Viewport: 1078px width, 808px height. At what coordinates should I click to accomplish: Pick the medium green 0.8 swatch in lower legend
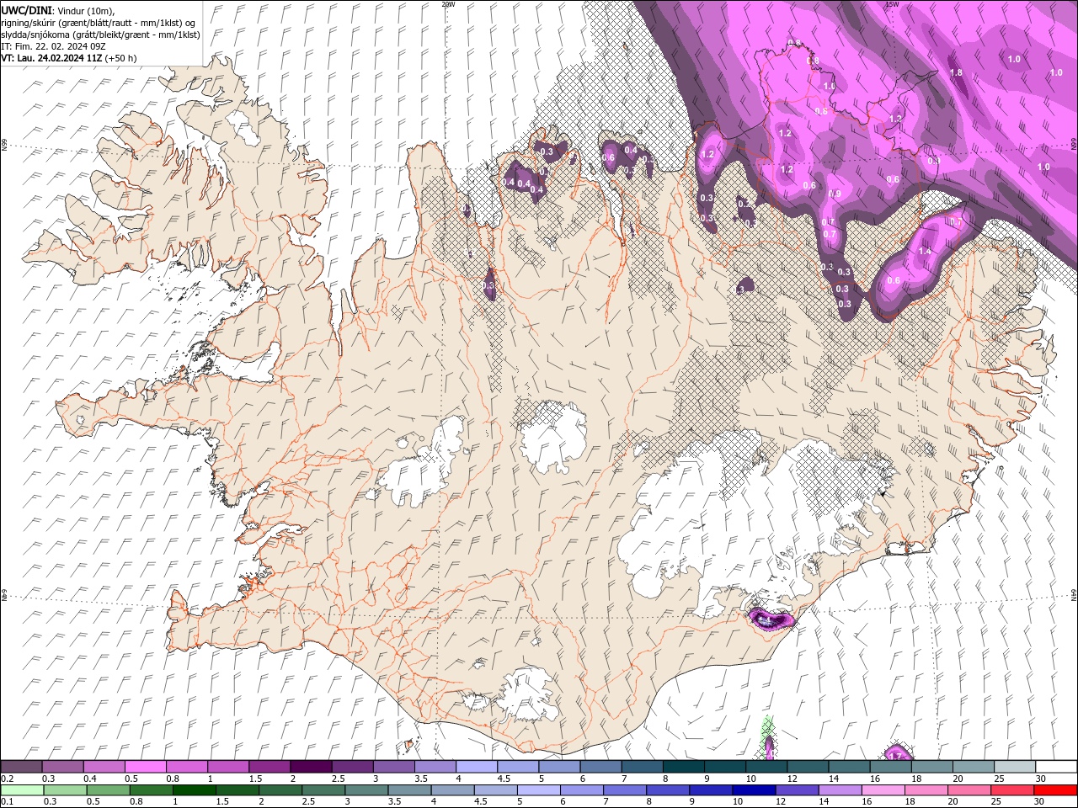coord(152,790)
